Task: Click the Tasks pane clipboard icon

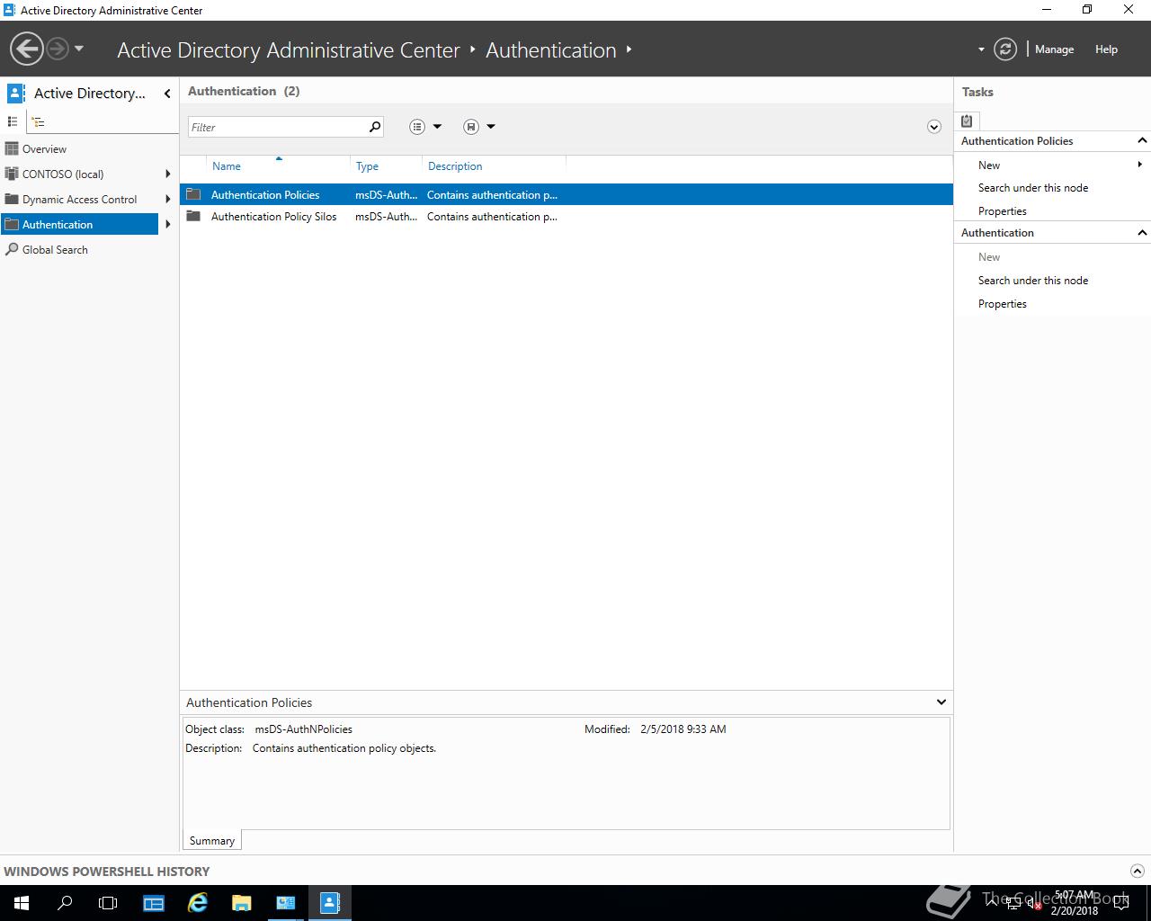Action: coord(967,121)
